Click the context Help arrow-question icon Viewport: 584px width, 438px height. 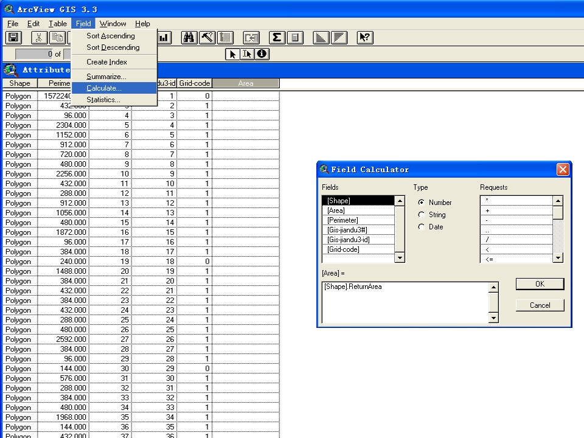(365, 38)
